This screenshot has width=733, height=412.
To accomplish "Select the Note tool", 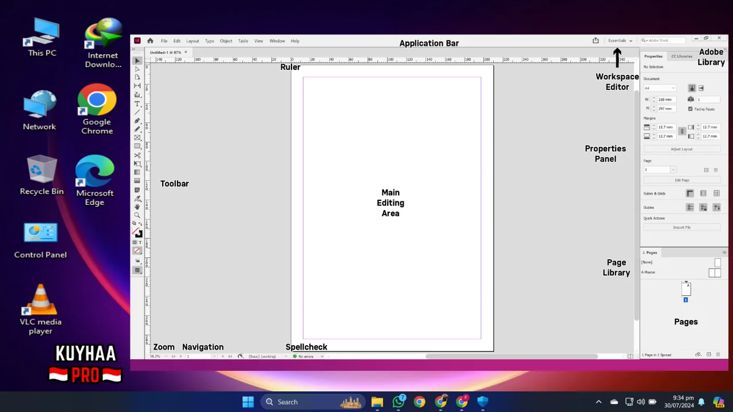I will click(137, 189).
